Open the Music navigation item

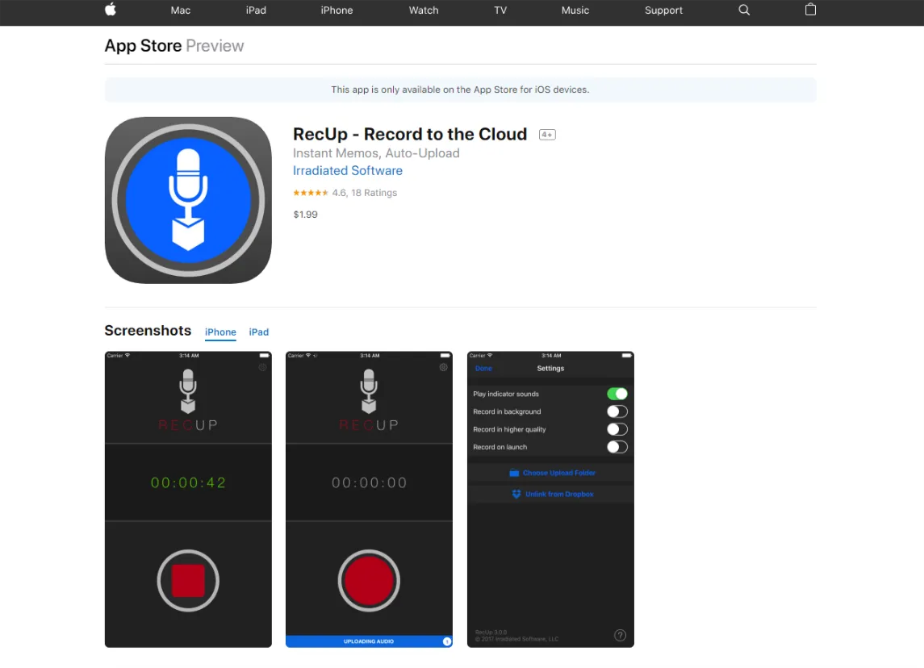575,10
